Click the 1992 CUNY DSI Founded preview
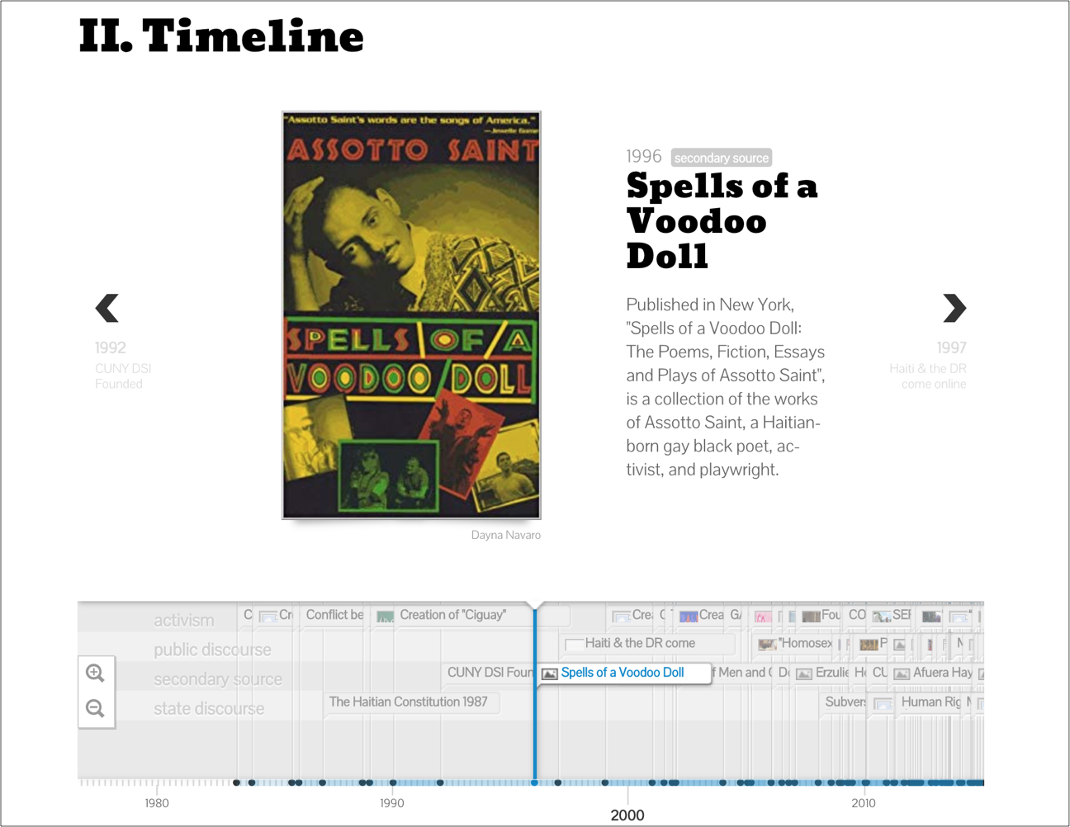Image resolution: width=1070 pixels, height=827 pixels. (123, 365)
